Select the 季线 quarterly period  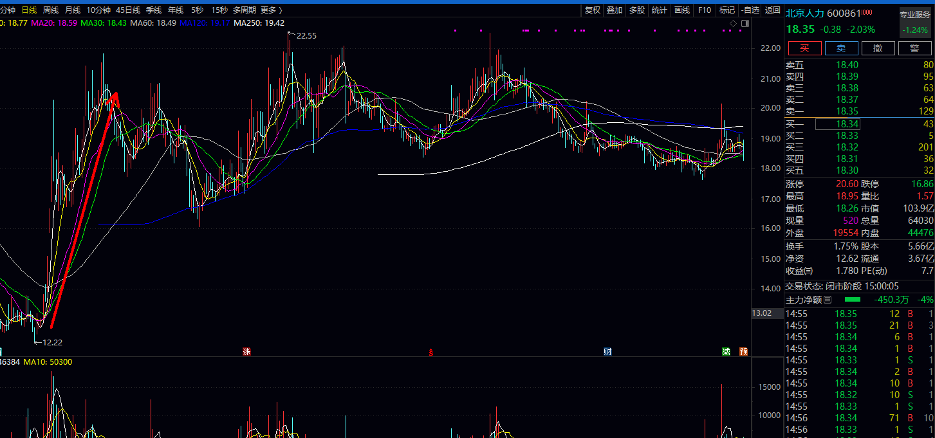[154, 10]
